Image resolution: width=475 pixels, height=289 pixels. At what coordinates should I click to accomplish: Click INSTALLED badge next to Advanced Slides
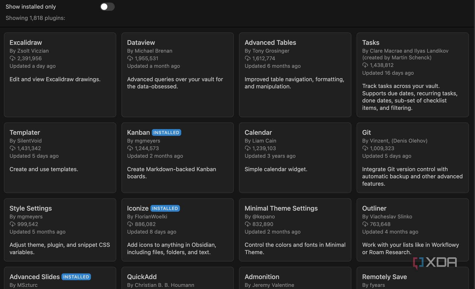(x=76, y=277)
